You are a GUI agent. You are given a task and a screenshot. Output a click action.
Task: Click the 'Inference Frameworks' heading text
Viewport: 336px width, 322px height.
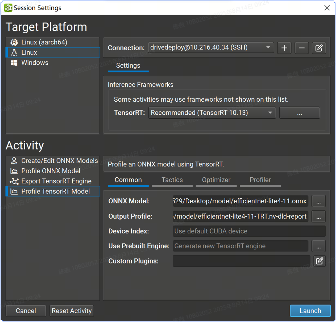click(x=140, y=85)
